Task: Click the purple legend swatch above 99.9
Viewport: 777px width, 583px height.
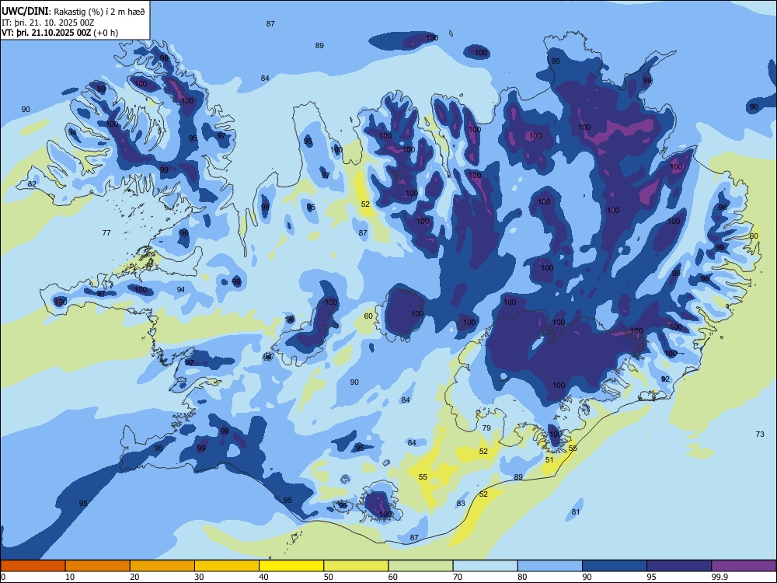Action: click(x=744, y=566)
